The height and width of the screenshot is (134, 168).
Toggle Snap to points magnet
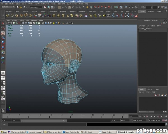click(102, 7)
